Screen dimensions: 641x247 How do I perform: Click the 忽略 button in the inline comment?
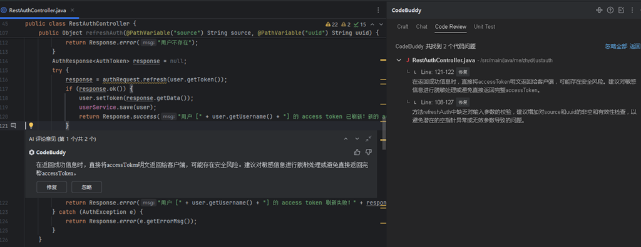tap(86, 188)
